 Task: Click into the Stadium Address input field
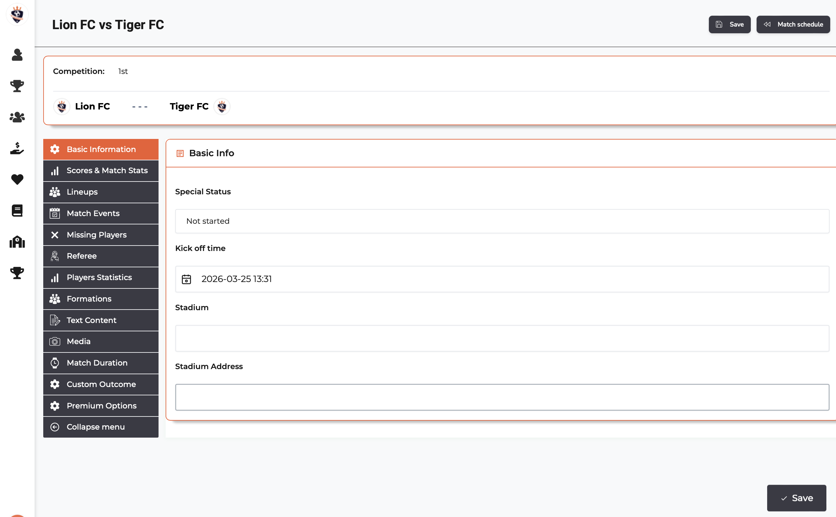[502, 397]
